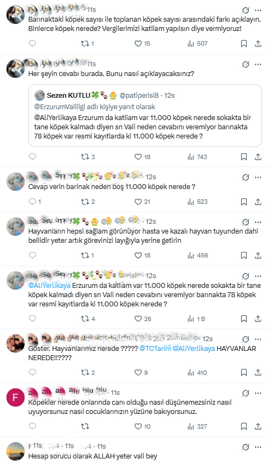The image size is (269, 465).
Task: Share the tweet with 1 B views
Action: pos(258,319)
